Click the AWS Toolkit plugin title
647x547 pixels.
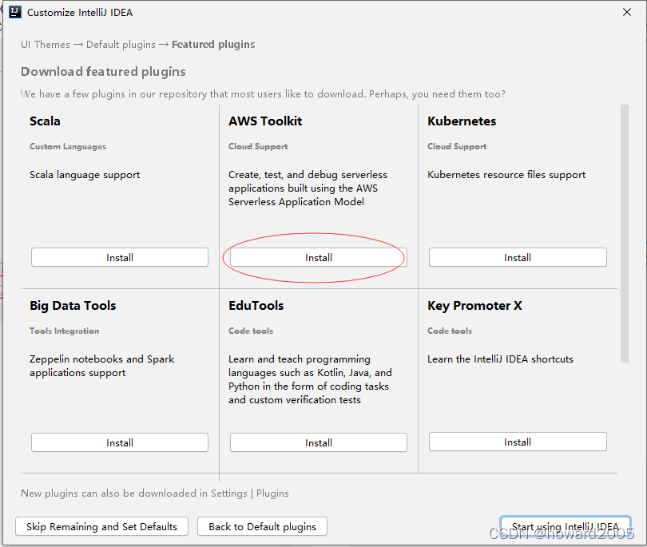pyautogui.click(x=265, y=121)
